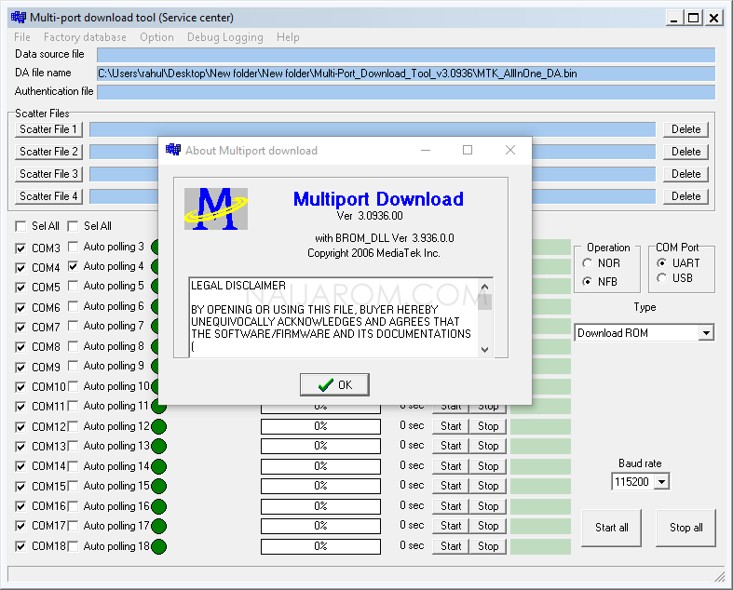Screen dimensions: 733x590
Task: Open the File menu
Action: tap(22, 37)
